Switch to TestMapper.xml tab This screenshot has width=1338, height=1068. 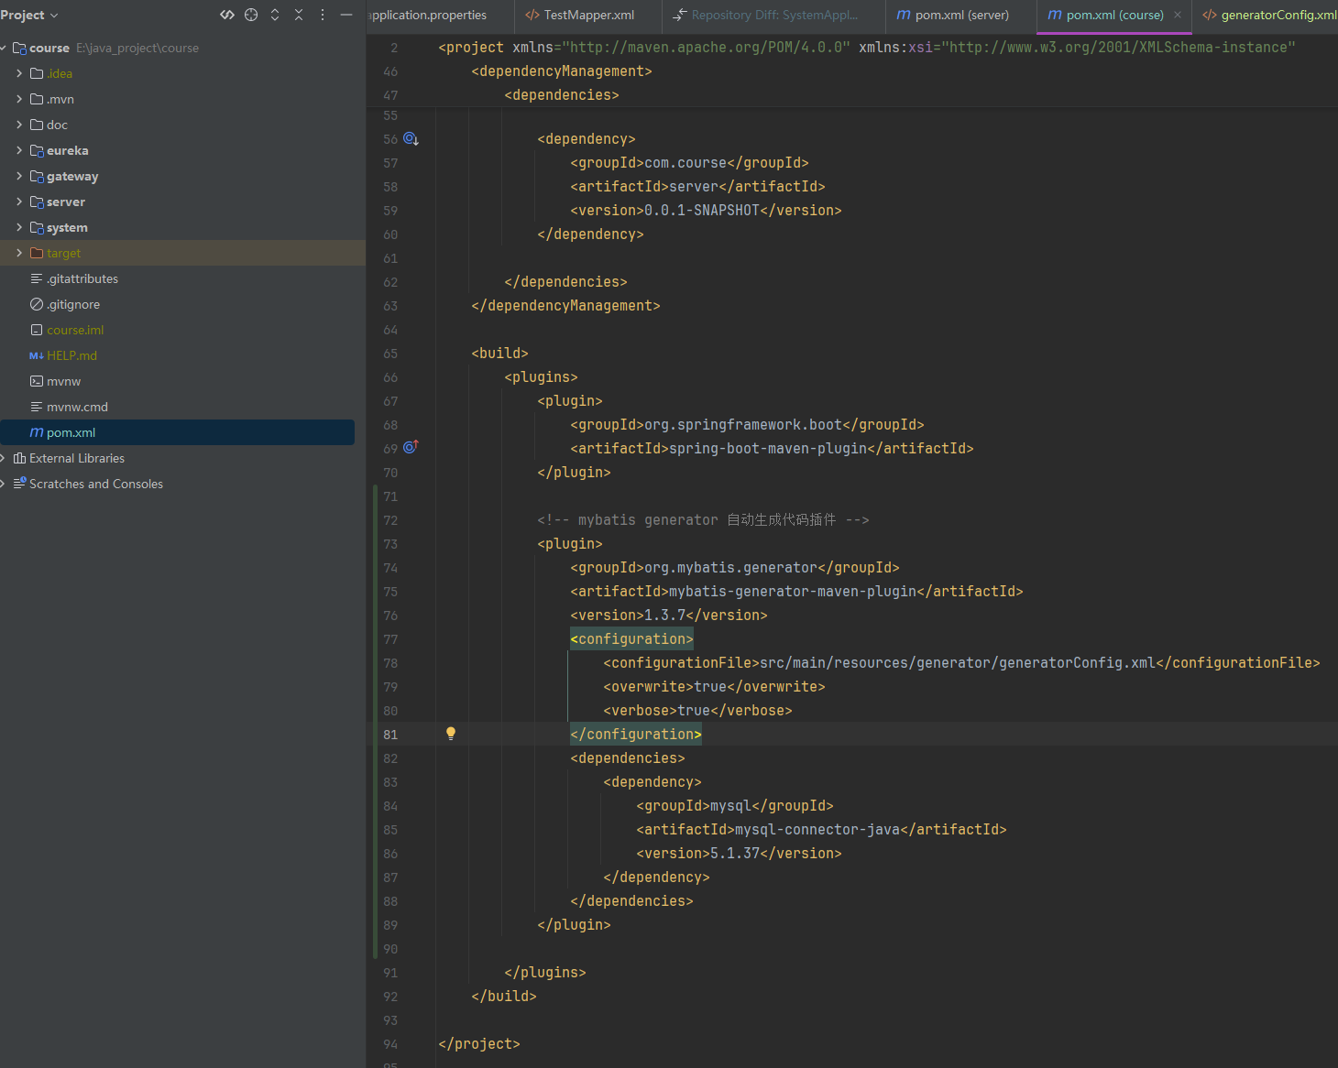(x=581, y=15)
